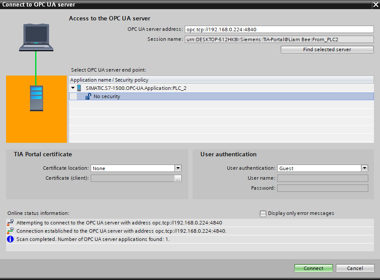380x280 pixels.
Task: Click the Application name / Security policy column header
Action: click(x=109, y=80)
